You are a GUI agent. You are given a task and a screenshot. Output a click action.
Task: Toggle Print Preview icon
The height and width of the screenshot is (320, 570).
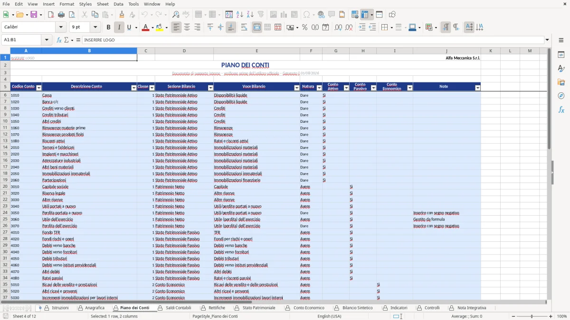point(71,15)
